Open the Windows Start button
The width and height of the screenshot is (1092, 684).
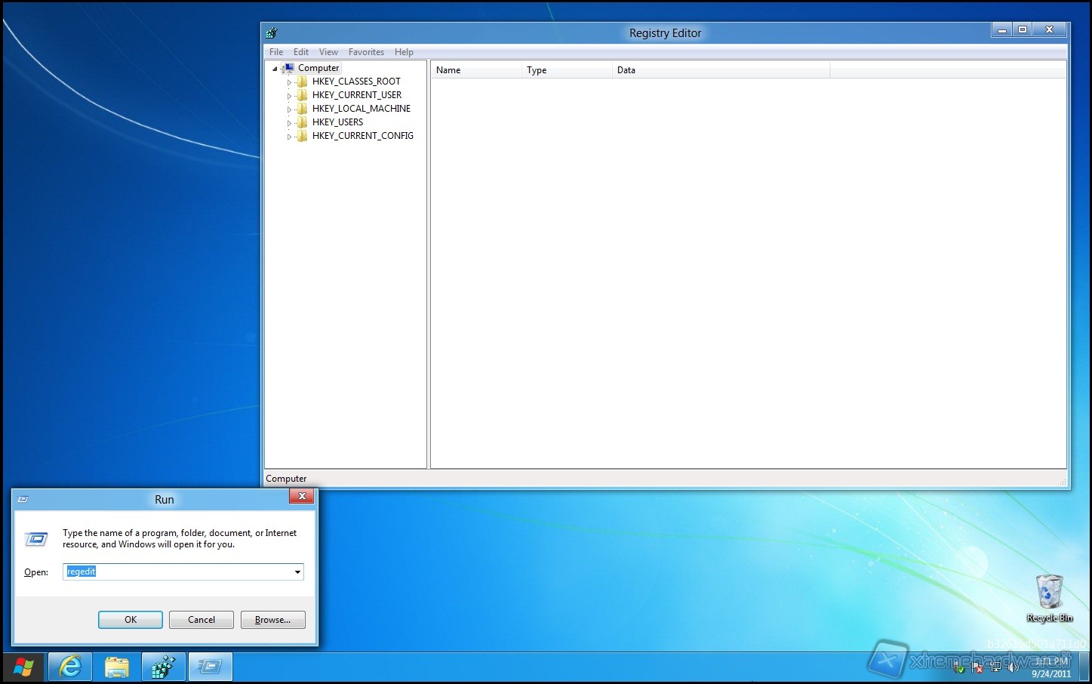click(x=23, y=667)
